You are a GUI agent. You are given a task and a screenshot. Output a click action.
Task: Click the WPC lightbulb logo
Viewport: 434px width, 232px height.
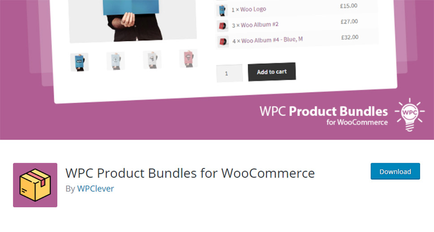tap(410, 114)
